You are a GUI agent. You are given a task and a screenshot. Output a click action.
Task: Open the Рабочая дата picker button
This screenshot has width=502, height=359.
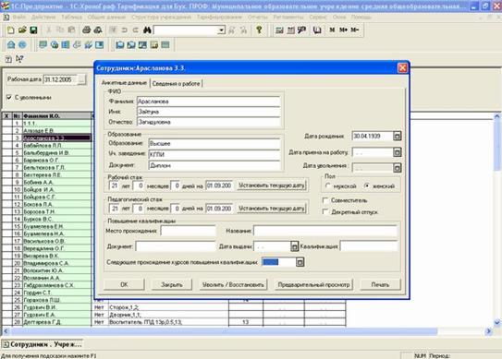[x=82, y=79]
